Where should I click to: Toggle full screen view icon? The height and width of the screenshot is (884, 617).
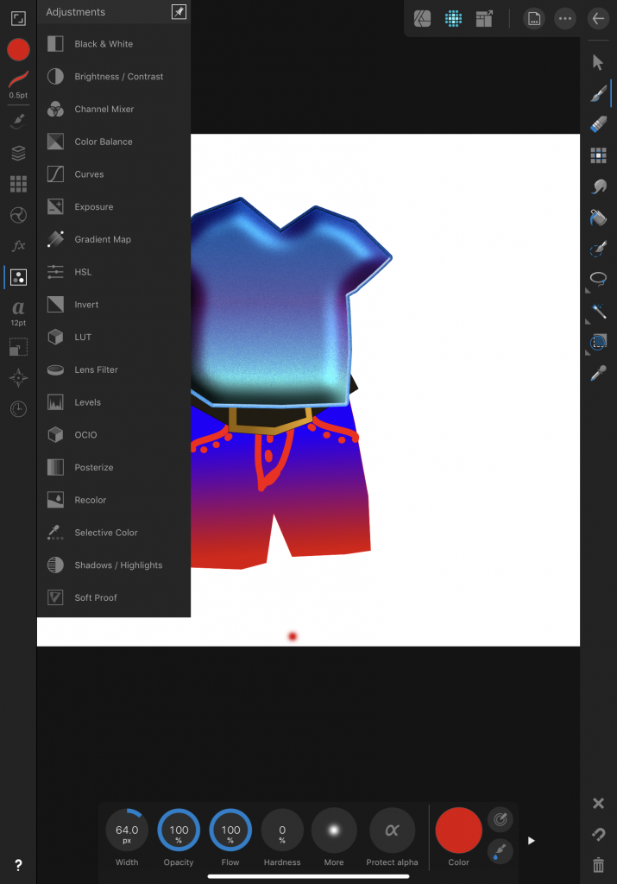pyautogui.click(x=18, y=19)
